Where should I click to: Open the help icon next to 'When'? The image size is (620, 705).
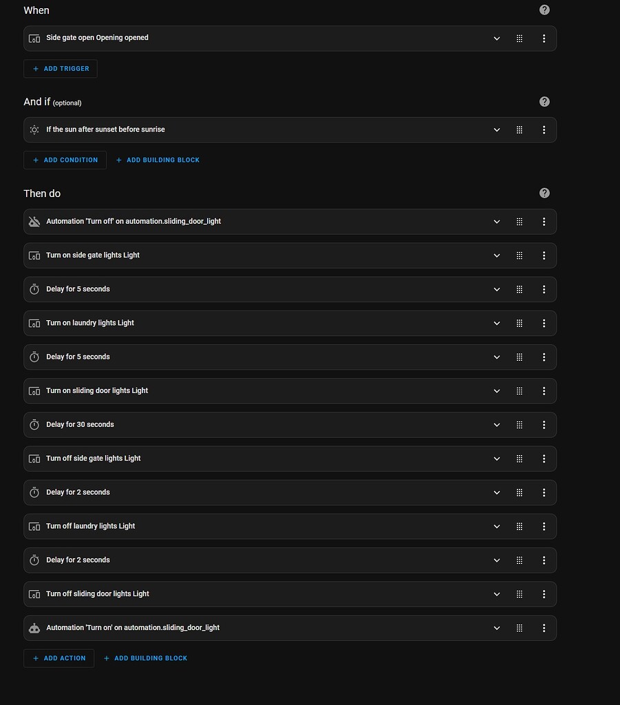544,10
